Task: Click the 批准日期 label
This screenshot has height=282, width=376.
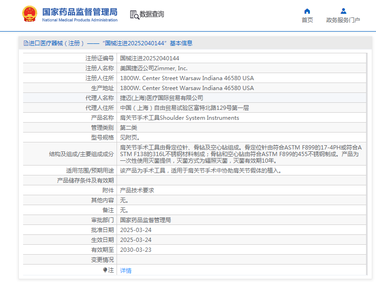Action: (x=102, y=230)
